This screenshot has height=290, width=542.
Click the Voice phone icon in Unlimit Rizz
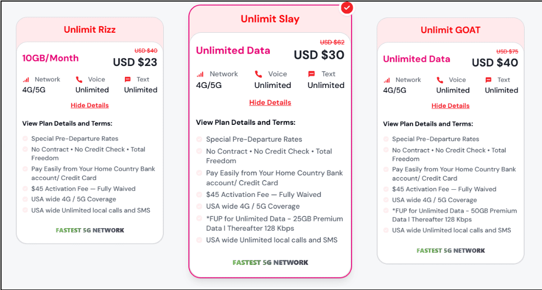79,80
